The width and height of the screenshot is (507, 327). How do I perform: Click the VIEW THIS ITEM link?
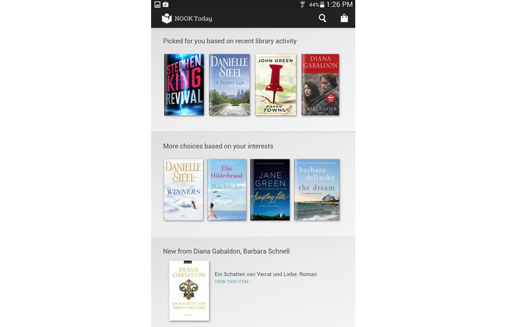click(232, 282)
